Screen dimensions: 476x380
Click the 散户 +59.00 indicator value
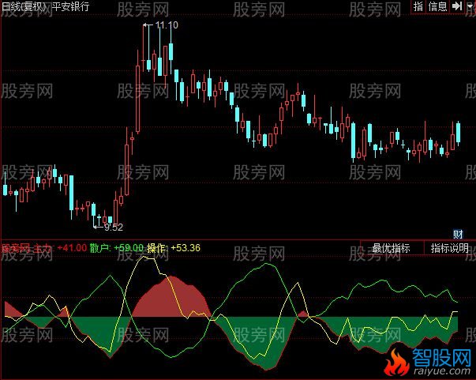pos(117,248)
